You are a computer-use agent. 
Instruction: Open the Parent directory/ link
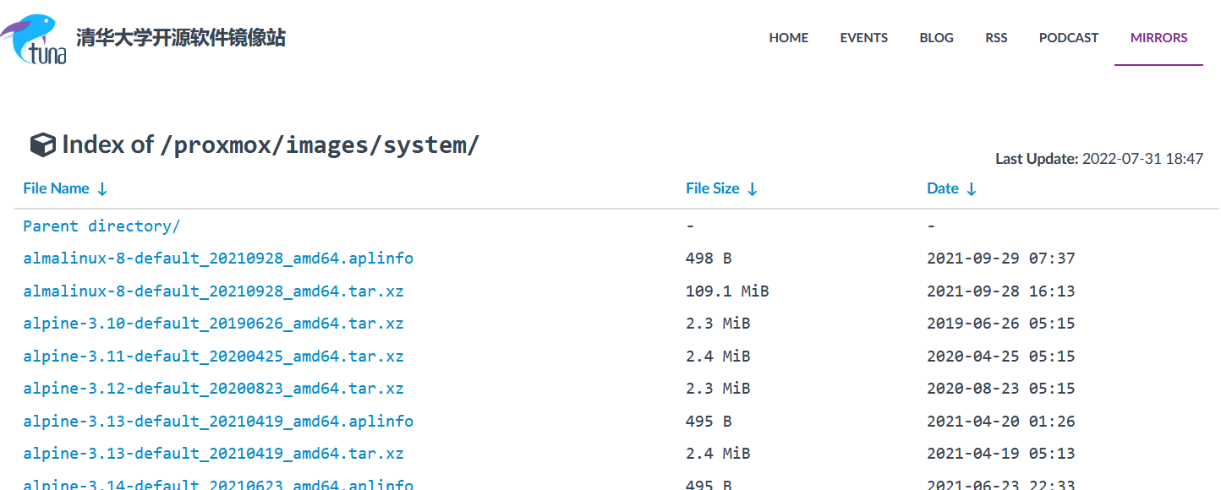click(x=101, y=226)
